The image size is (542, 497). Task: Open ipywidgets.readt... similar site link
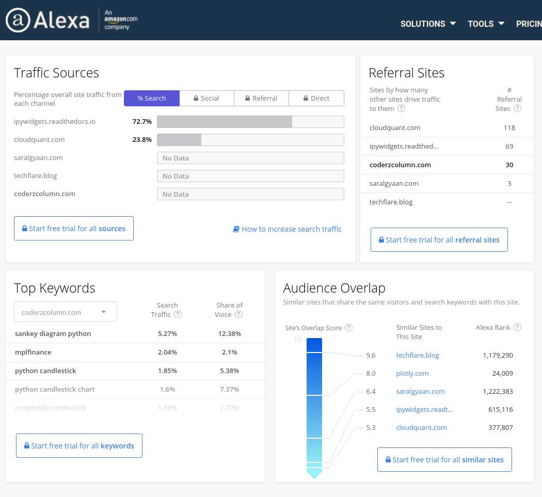point(424,410)
